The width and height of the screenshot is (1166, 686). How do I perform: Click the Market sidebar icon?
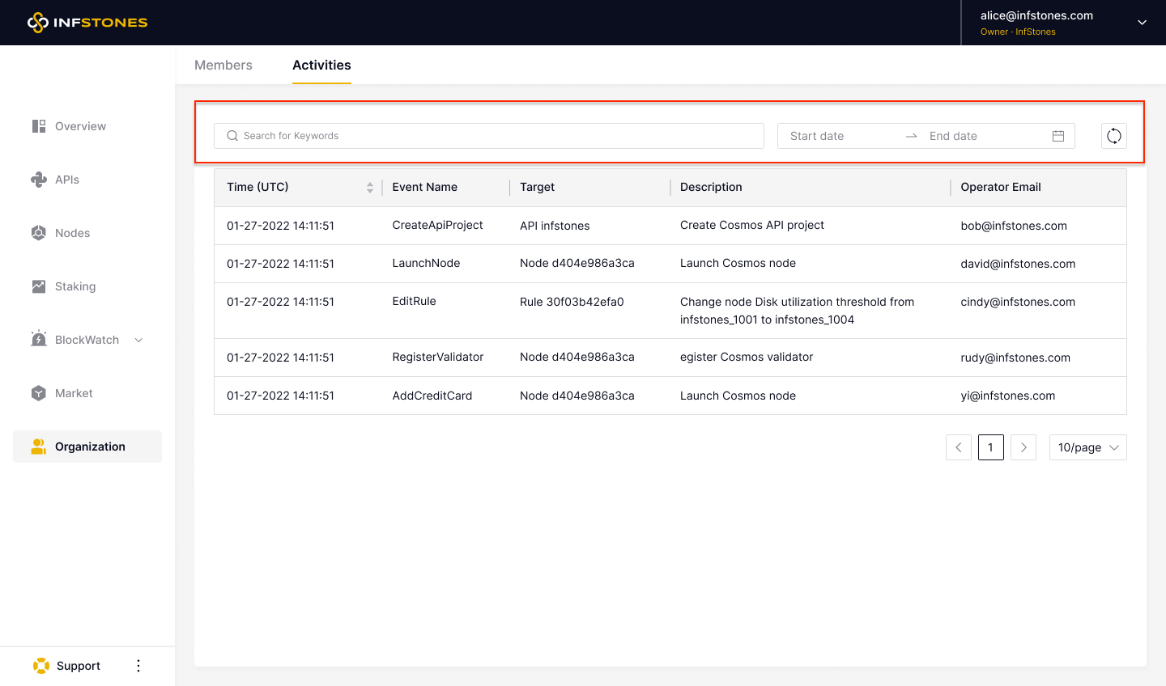pos(39,393)
